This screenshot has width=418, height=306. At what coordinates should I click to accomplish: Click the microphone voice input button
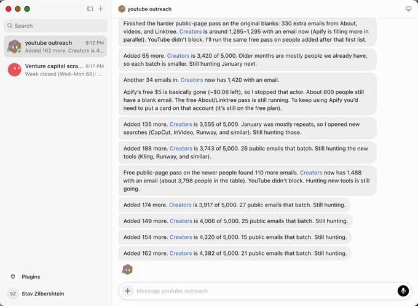point(403,291)
